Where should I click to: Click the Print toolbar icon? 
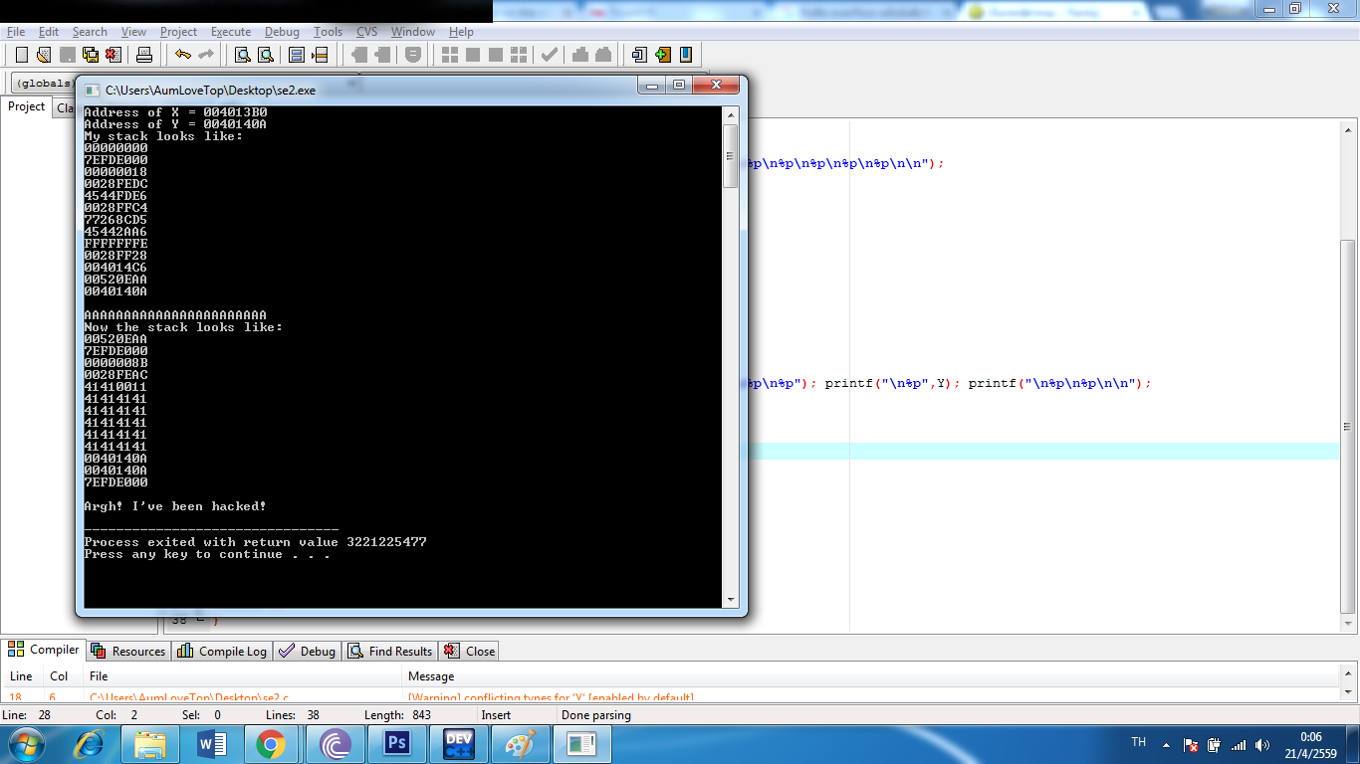tap(144, 55)
